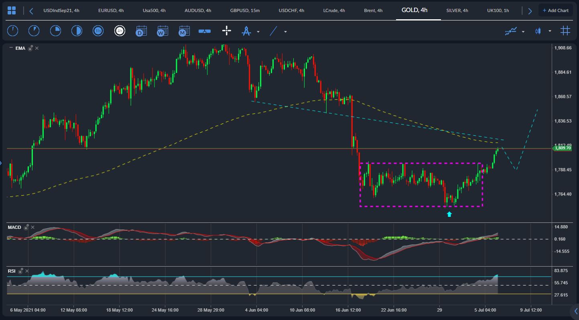Select the 4h timeframe icon
Screen dimensions: 579x320
point(120,31)
